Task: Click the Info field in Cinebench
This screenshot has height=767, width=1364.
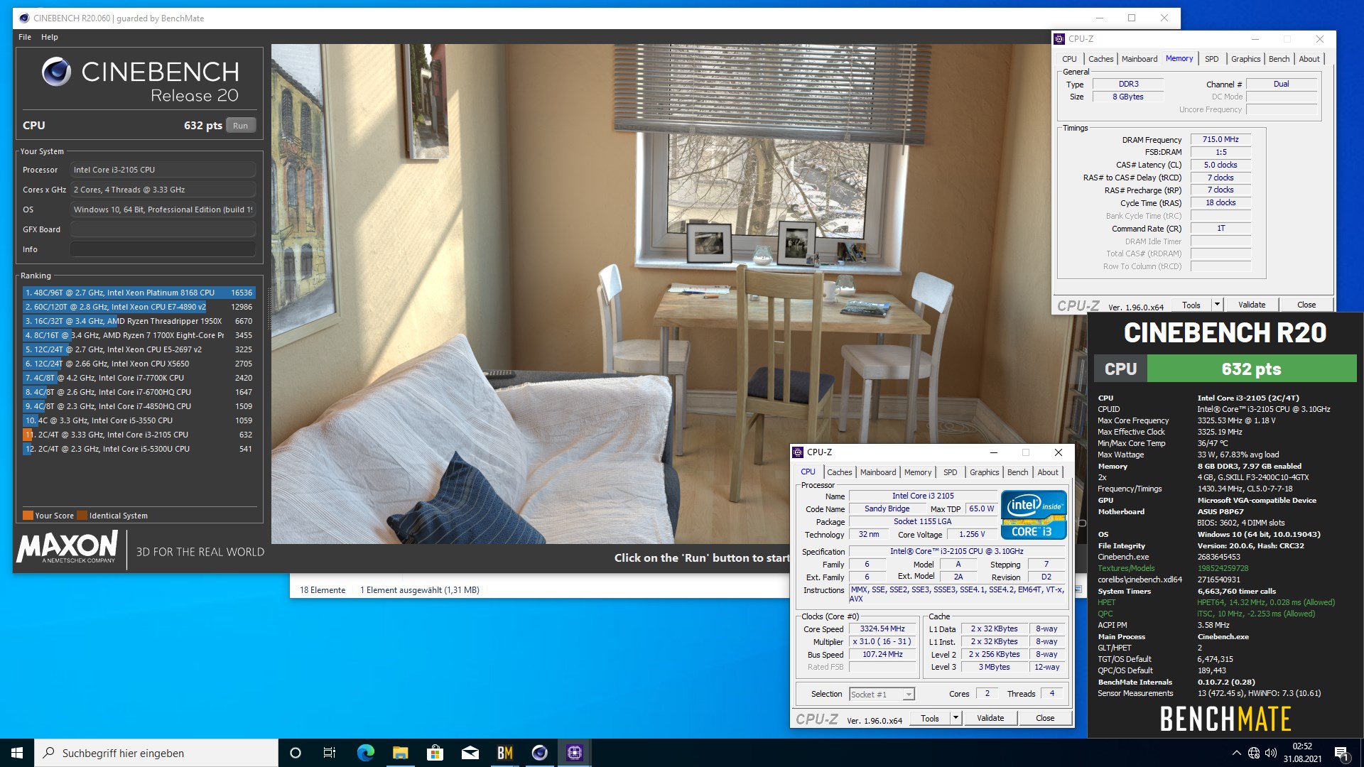Action: pyautogui.click(x=163, y=249)
